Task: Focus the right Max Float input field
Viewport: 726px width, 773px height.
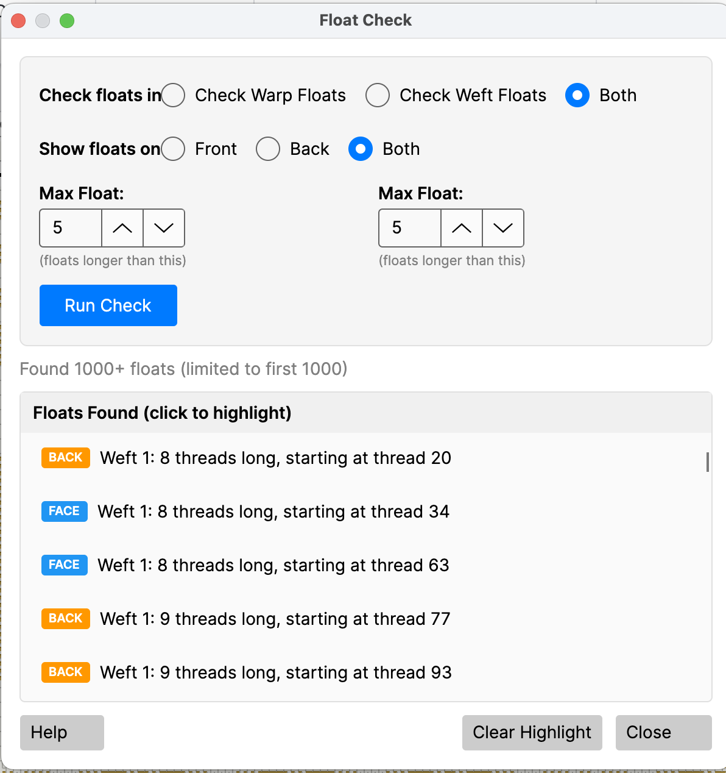Action: [410, 228]
